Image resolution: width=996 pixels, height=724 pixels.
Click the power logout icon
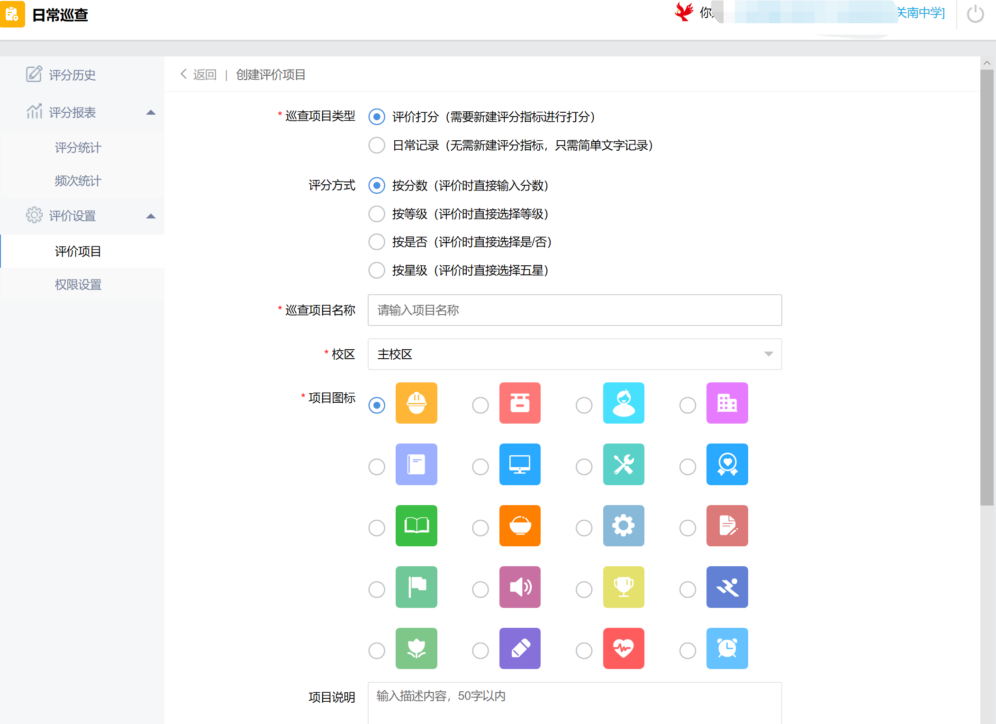pyautogui.click(x=975, y=14)
